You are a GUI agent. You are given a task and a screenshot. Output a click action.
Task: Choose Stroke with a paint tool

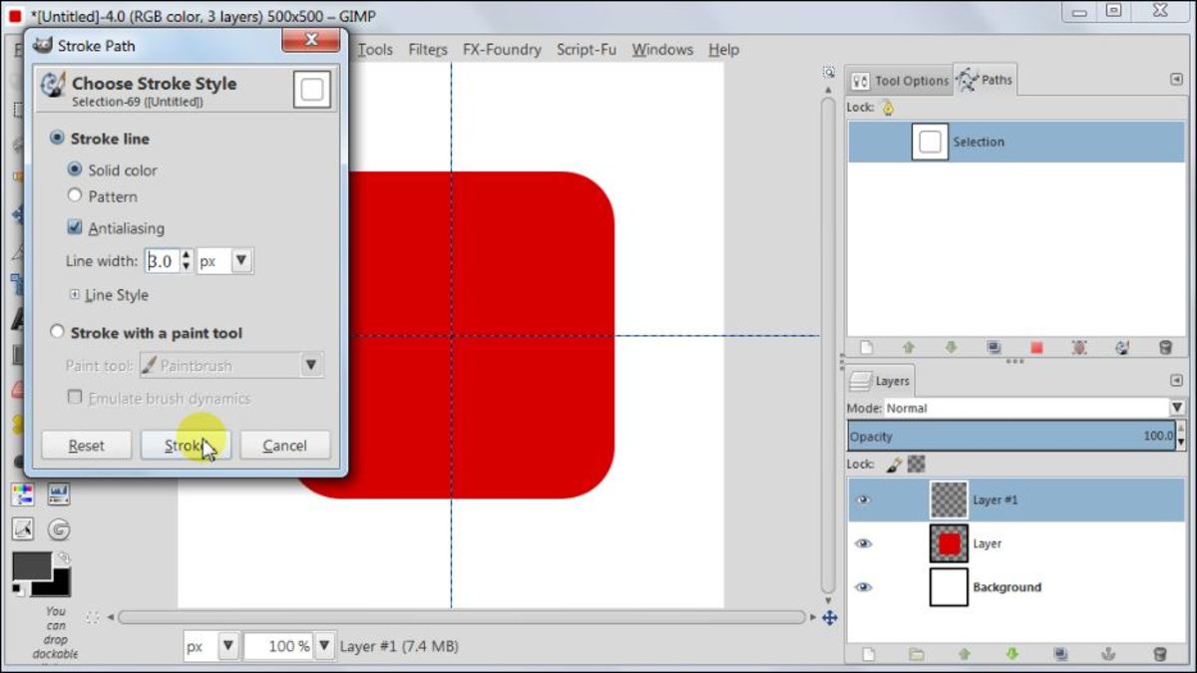coord(57,332)
